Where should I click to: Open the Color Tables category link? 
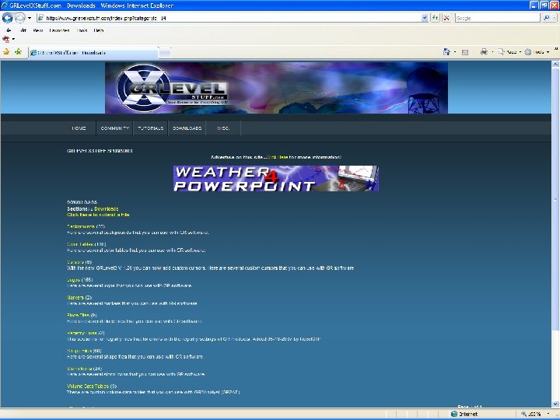[81, 244]
